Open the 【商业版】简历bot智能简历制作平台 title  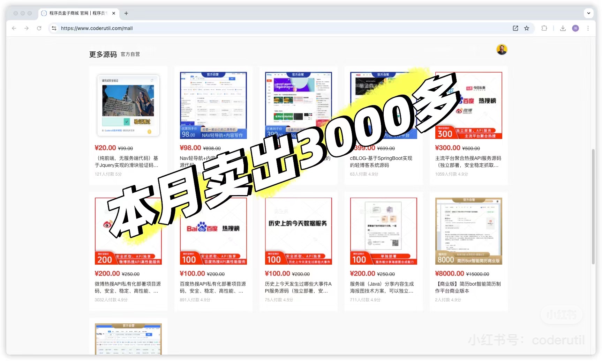(468, 287)
